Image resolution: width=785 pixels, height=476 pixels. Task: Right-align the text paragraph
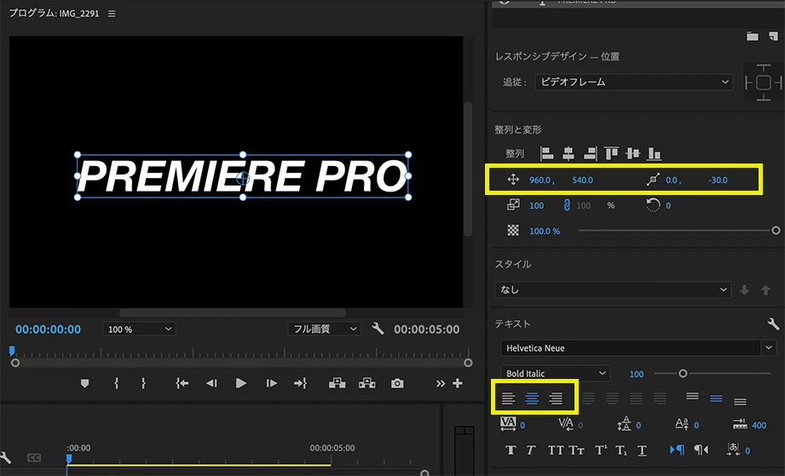pos(556,399)
